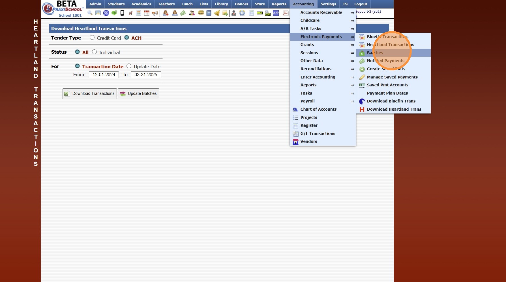Click the green chat bubble icon

(114, 13)
